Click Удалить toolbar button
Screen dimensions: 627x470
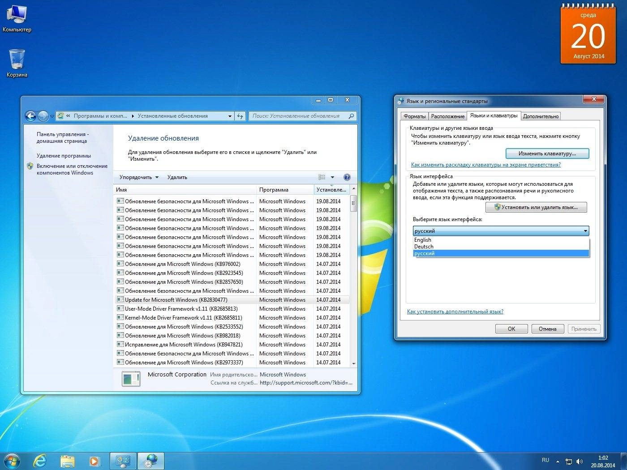[177, 177]
